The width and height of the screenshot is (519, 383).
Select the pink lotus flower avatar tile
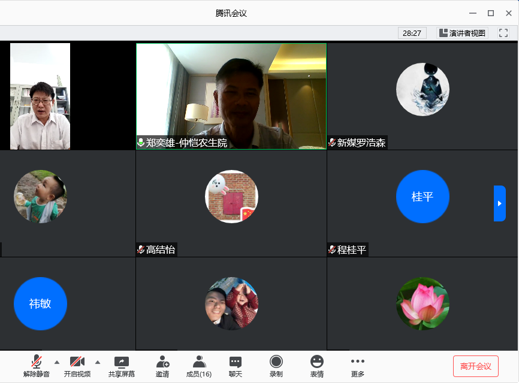click(x=422, y=303)
